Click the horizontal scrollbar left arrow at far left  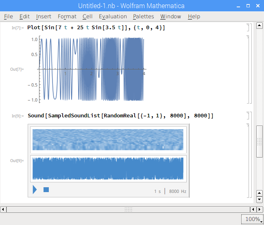[3, 210]
